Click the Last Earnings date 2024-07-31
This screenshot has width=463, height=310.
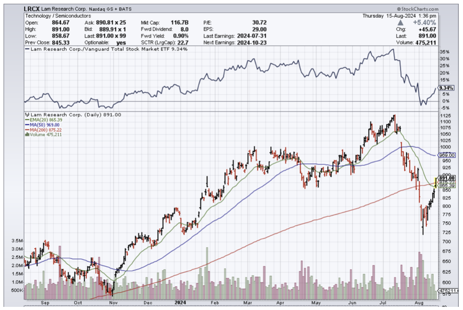pos(251,36)
